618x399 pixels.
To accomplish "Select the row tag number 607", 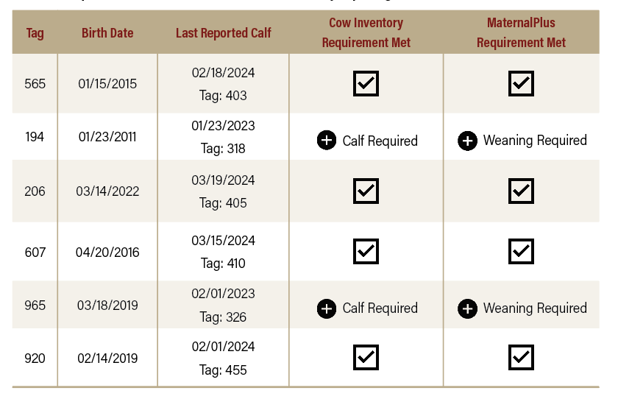I will 35,252.
